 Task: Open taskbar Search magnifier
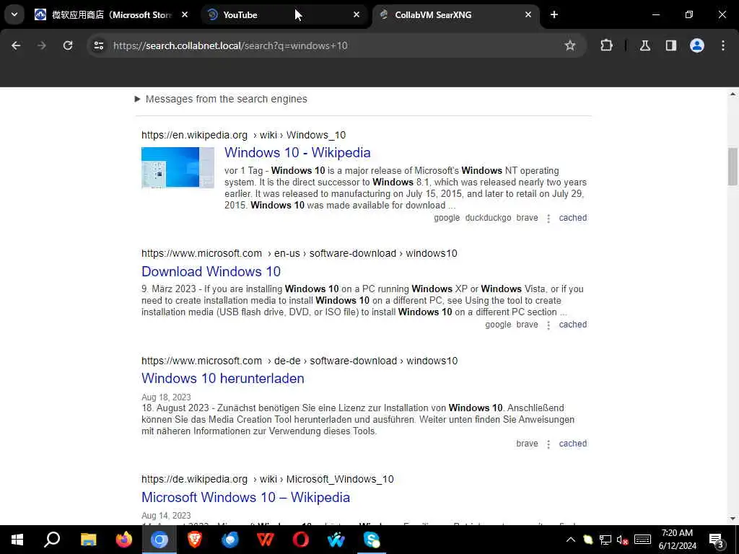point(52,540)
